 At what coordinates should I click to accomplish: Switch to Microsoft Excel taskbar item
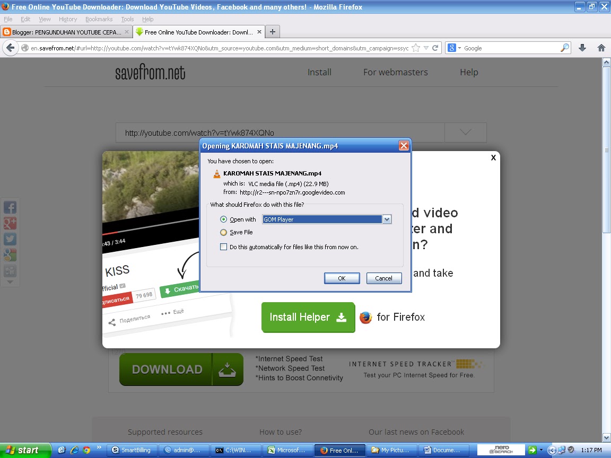pyautogui.click(x=287, y=450)
